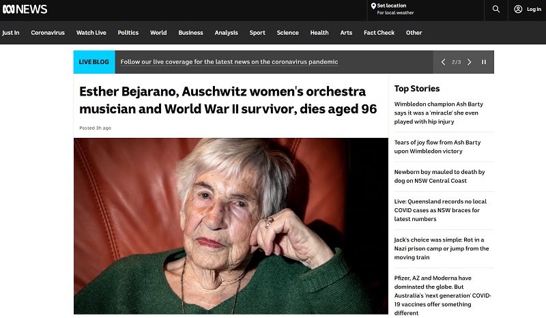Pause the live blog ticker rotation

pyautogui.click(x=484, y=62)
